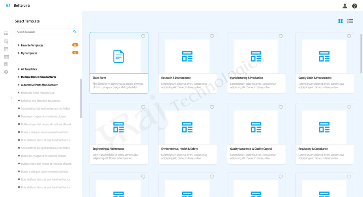Click the 'Engineering & Maintenance' title text
This screenshot has width=363, height=197.
(x=109, y=149)
